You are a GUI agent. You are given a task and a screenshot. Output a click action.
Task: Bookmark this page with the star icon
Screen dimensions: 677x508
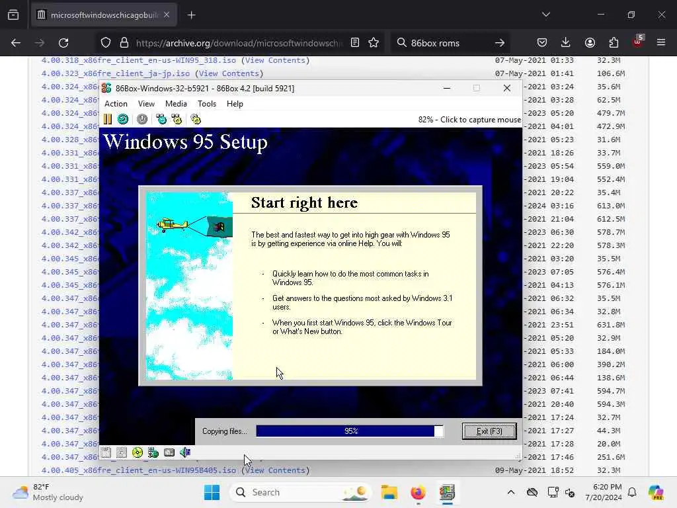pos(374,42)
